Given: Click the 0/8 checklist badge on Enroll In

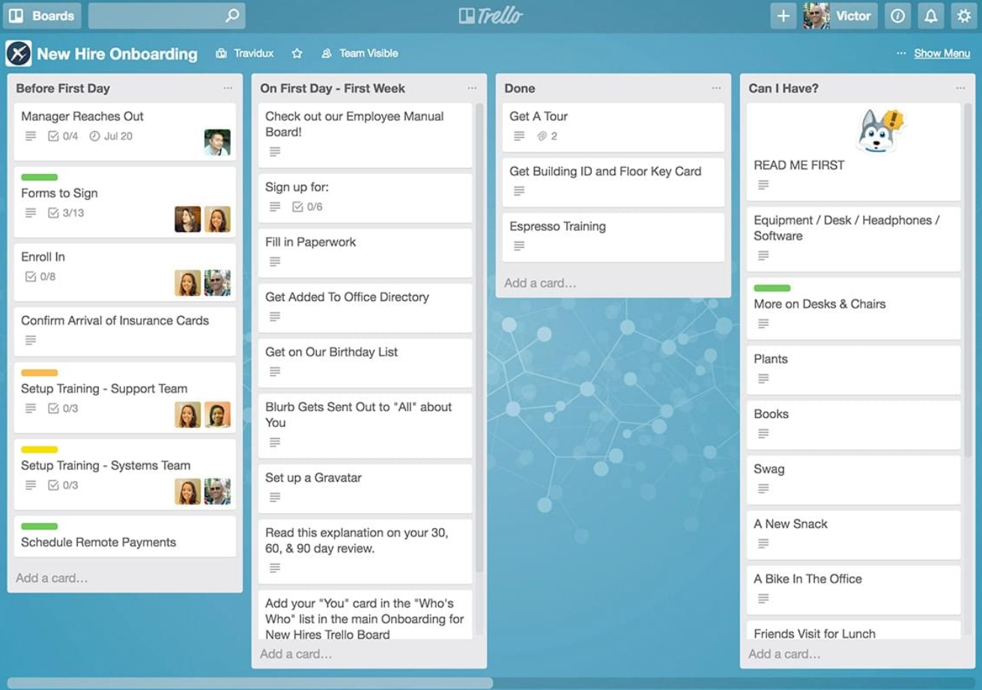Looking at the screenshot, I should tap(40, 276).
